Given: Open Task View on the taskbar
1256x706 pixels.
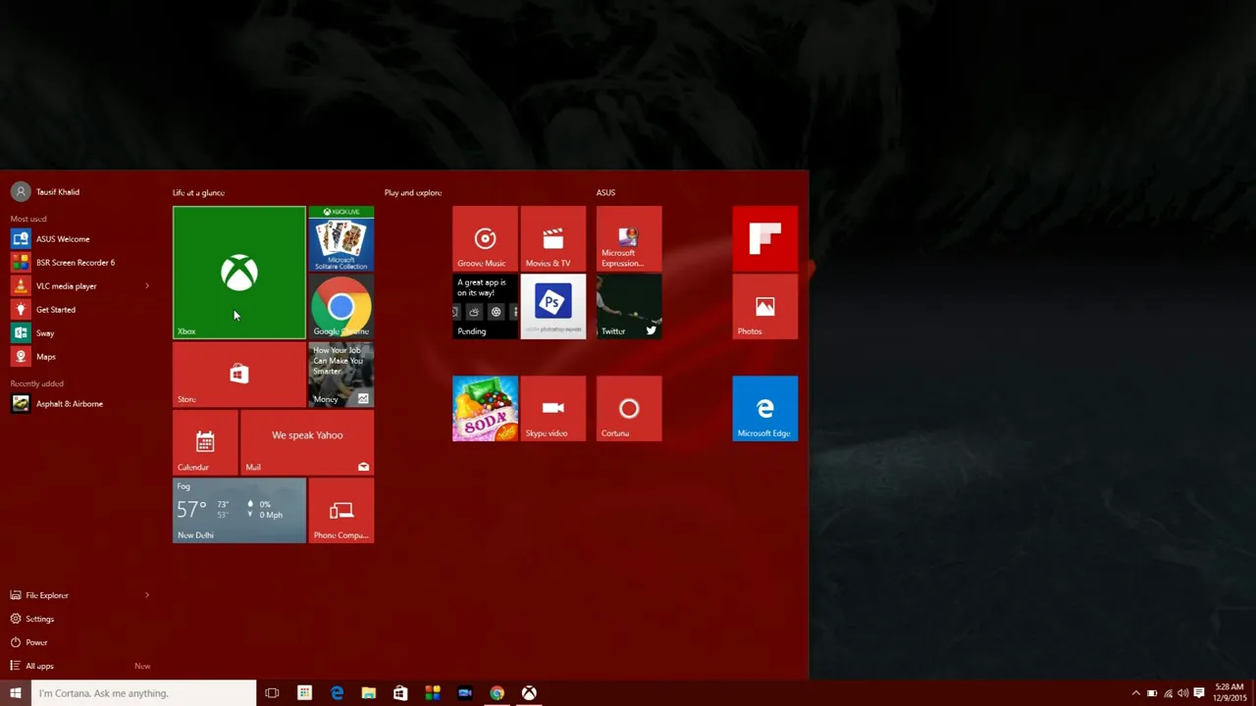Looking at the screenshot, I should coord(272,693).
